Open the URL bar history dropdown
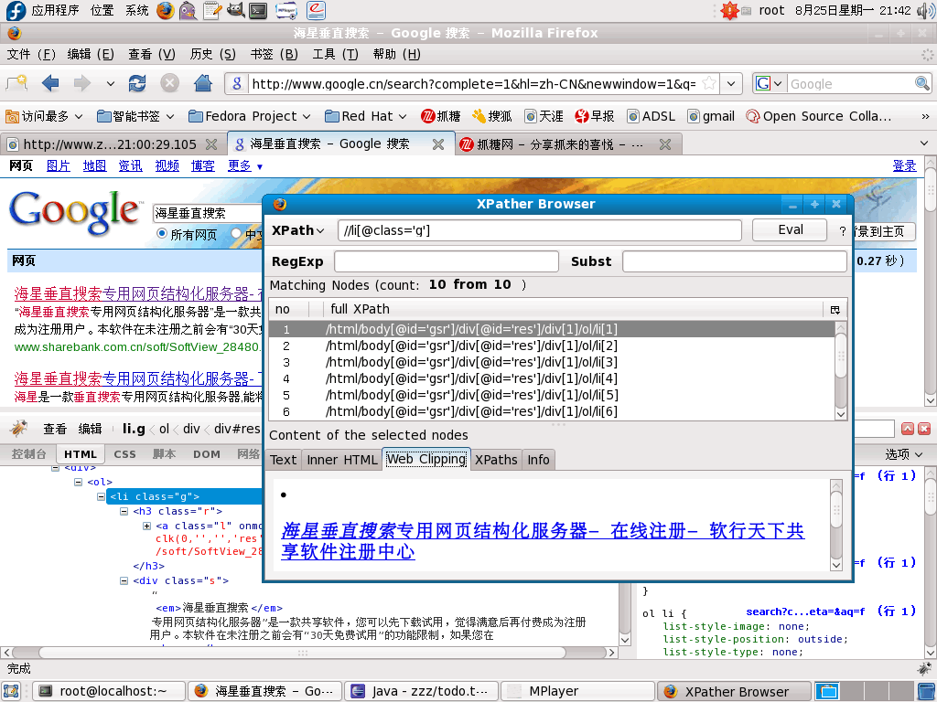Viewport: 937px width, 702px height. [x=731, y=83]
